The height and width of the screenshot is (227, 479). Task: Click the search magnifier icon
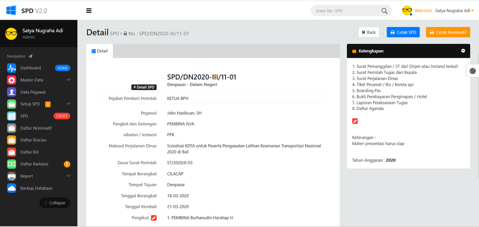pos(385,11)
